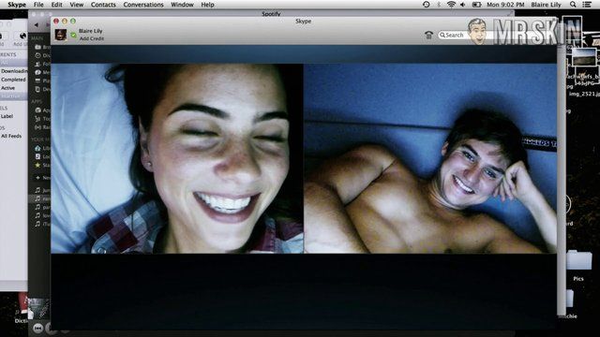The height and width of the screenshot is (337, 600).
Task: Select Downloading in the torrent sidebar
Action: 14,71
